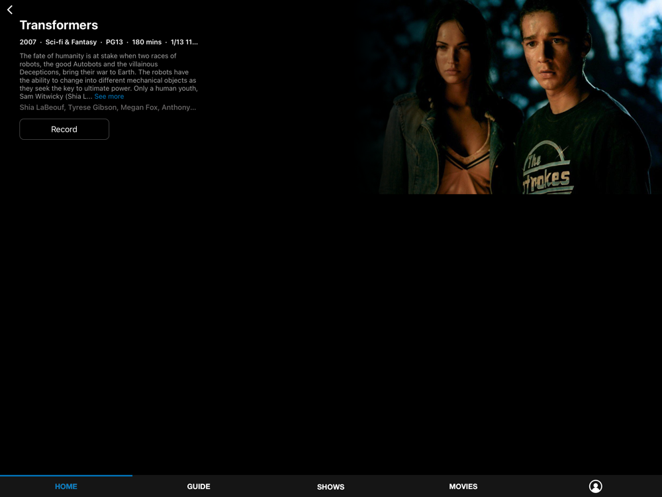Image resolution: width=662 pixels, height=497 pixels.
Task: Click the truncated air date 1/13 11...
Action: (184, 42)
